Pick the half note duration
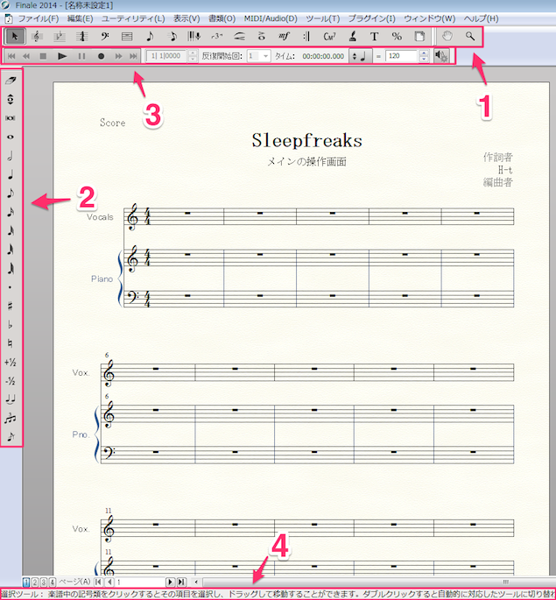 pyautogui.click(x=11, y=156)
